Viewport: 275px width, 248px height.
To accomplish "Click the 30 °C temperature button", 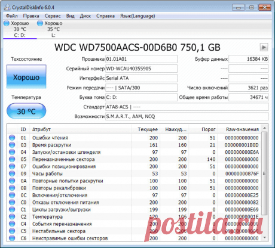I will pos(26,111).
